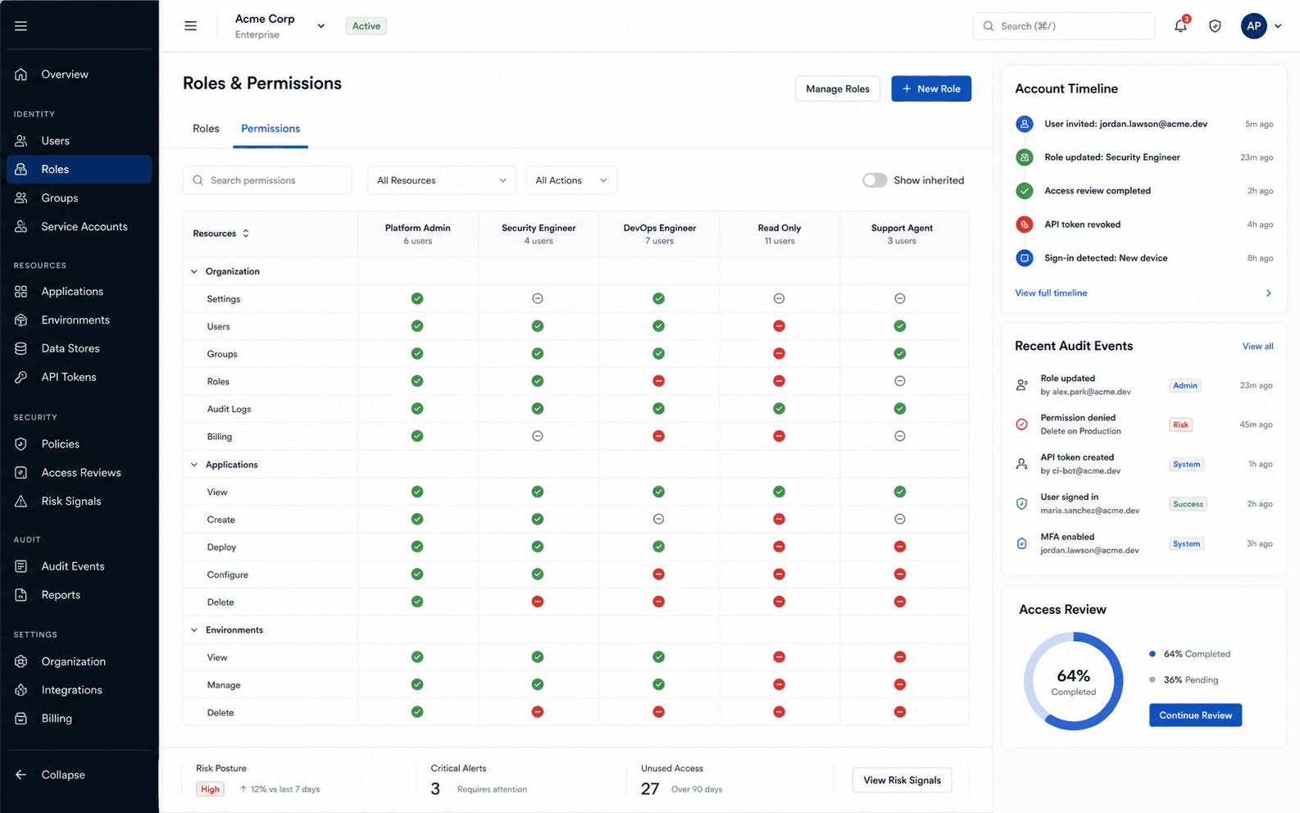Screen dimensions: 1300x813
Task: Click the gray 36% Pending legend dot
Action: tap(1152, 680)
